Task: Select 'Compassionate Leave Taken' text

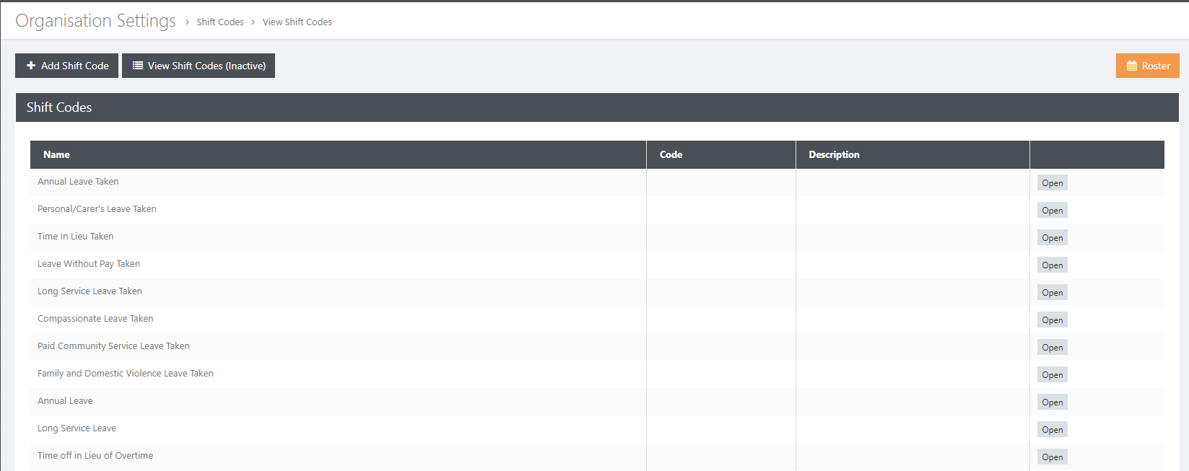Action: tap(95, 319)
